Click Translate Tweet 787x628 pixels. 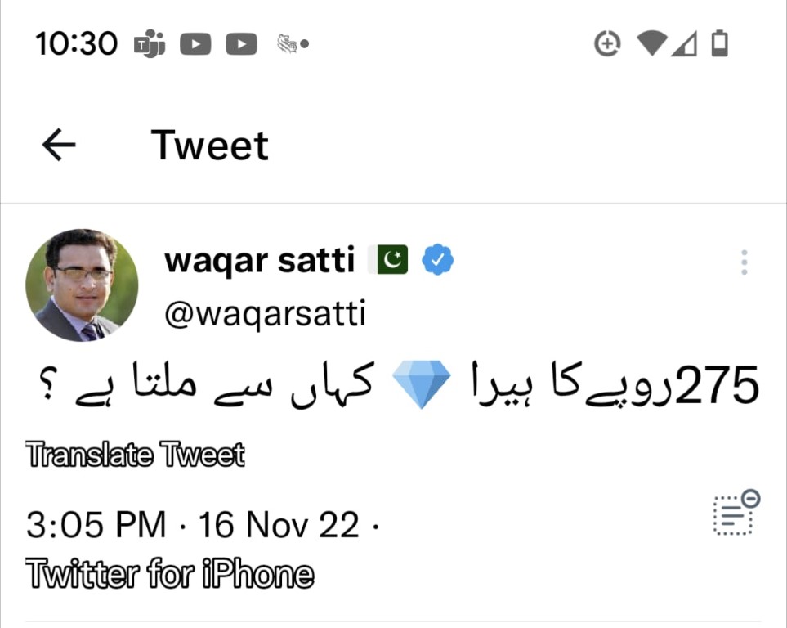pos(136,455)
